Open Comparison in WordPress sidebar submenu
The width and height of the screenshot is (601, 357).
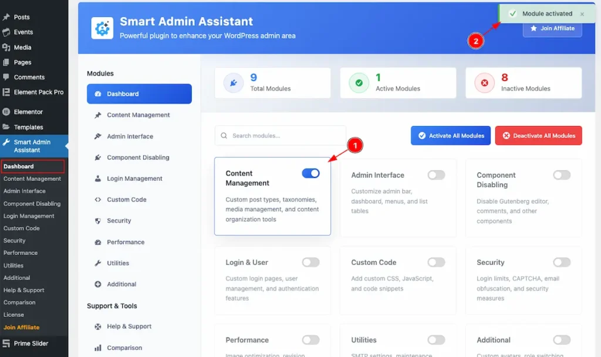click(x=19, y=302)
